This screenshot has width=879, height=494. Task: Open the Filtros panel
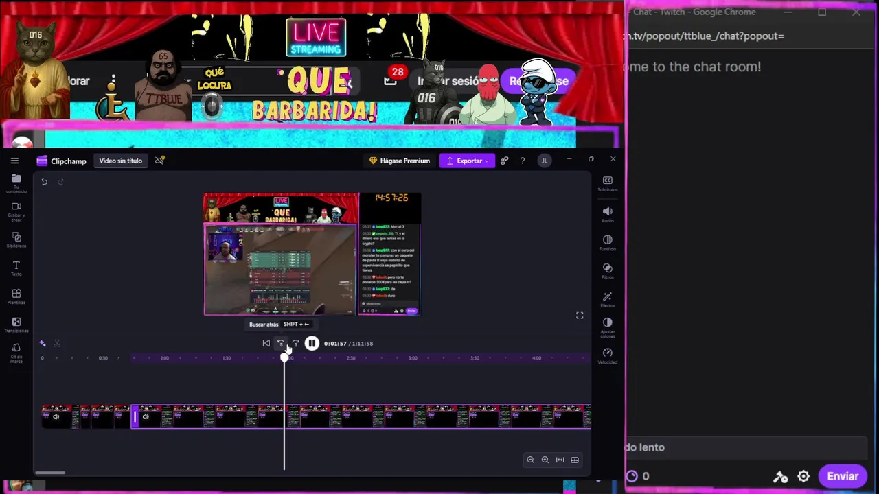point(607,271)
